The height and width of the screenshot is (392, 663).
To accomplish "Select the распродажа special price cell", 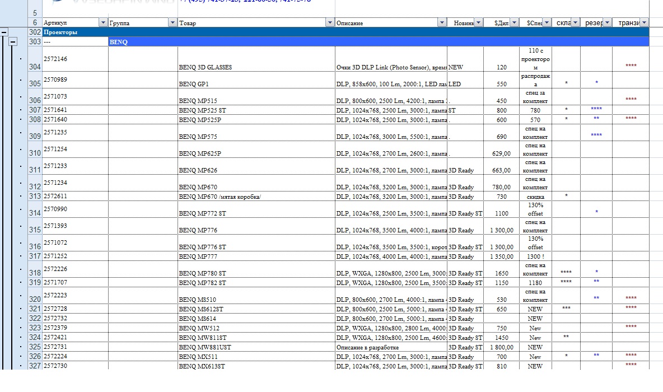I will pyautogui.click(x=535, y=80).
